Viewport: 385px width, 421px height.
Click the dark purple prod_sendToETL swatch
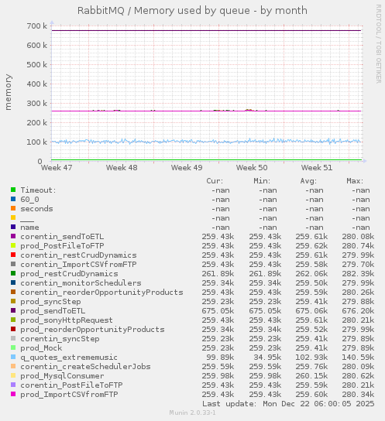pyautogui.click(x=13, y=310)
